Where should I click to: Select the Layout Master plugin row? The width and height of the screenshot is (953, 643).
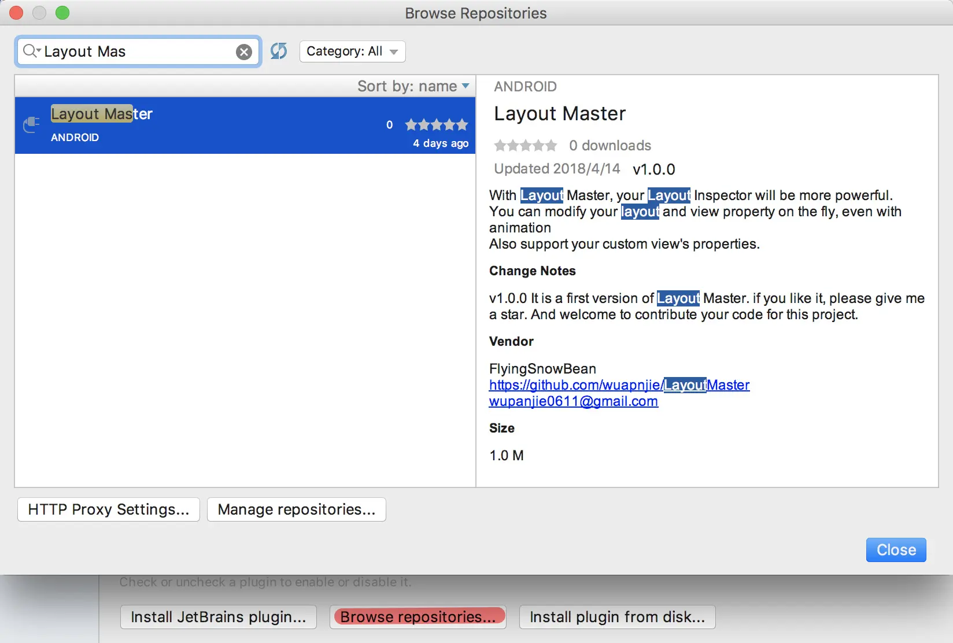(x=245, y=125)
